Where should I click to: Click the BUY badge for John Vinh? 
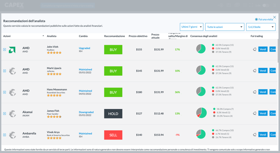pyautogui.click(x=113, y=50)
